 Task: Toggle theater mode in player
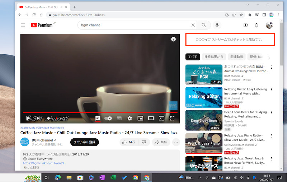151,118
